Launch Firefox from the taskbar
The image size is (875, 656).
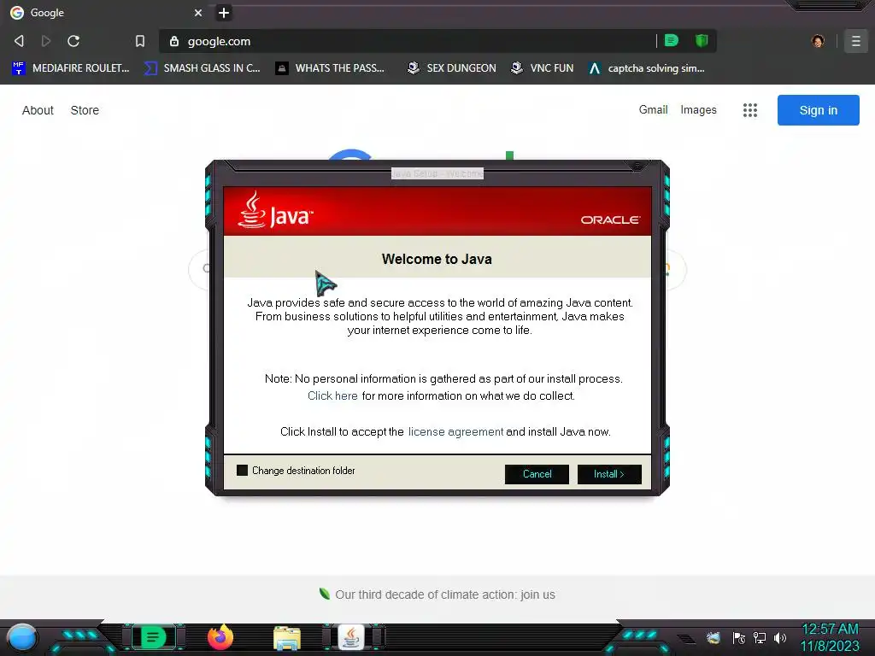[220, 637]
